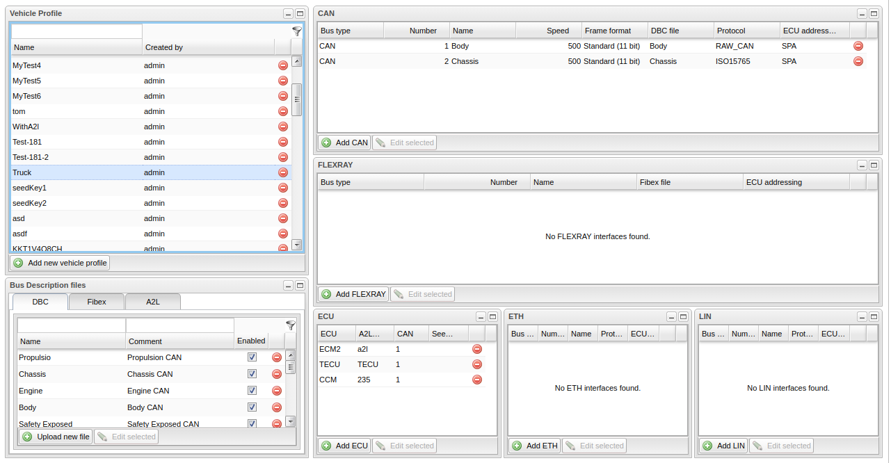Remove the CCM ECU entry
This screenshot has width=891, height=463.
[x=476, y=380]
